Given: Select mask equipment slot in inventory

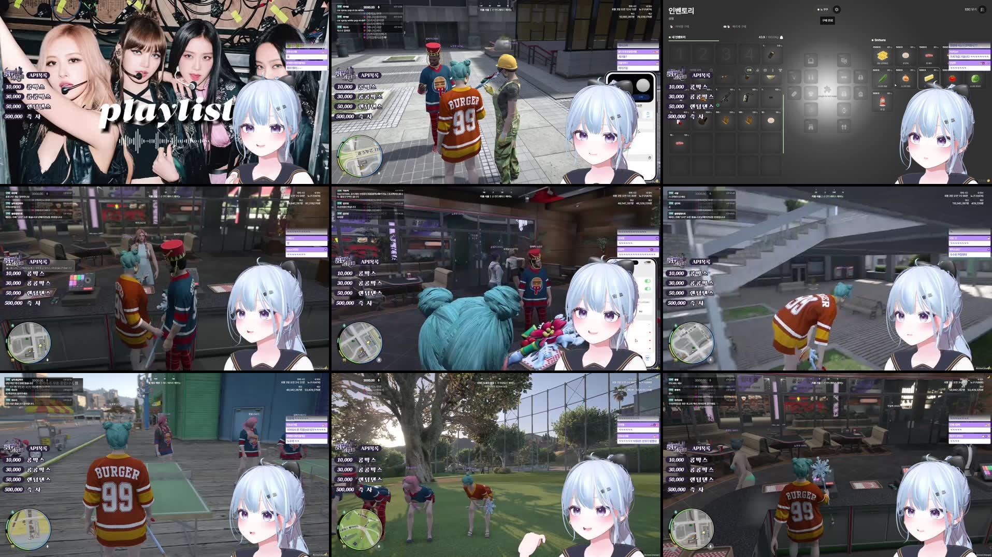Looking at the screenshot, I should coord(844,60).
